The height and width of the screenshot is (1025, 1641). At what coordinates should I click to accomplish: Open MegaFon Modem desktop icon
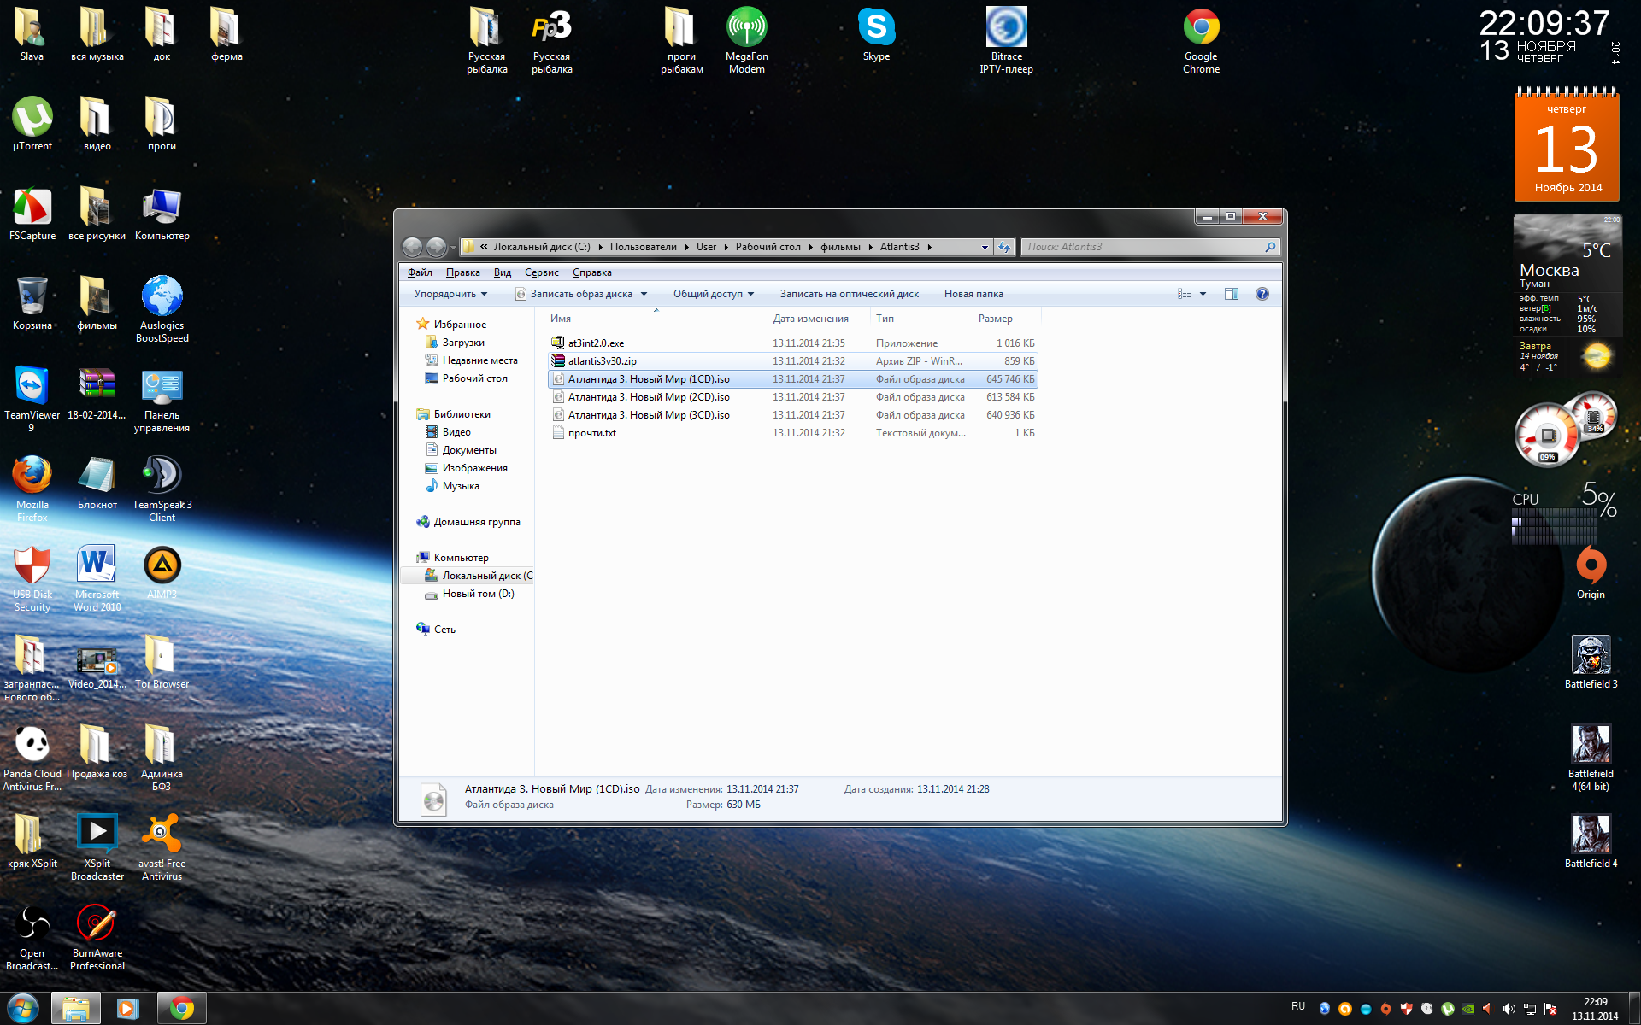pyautogui.click(x=747, y=41)
